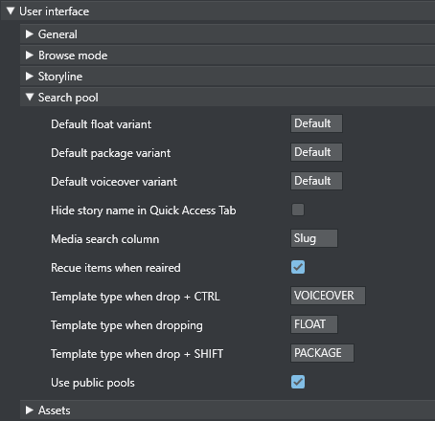Uncheck Use public pools checkbox

coord(298,382)
